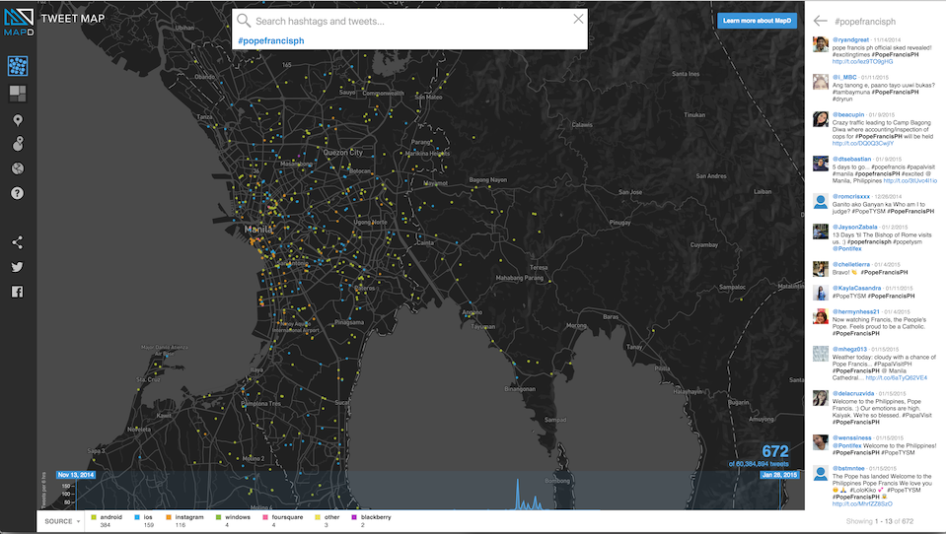Click the Jan 28, 2015 timeline end handle
This screenshot has width=946, height=534.
pos(779,475)
